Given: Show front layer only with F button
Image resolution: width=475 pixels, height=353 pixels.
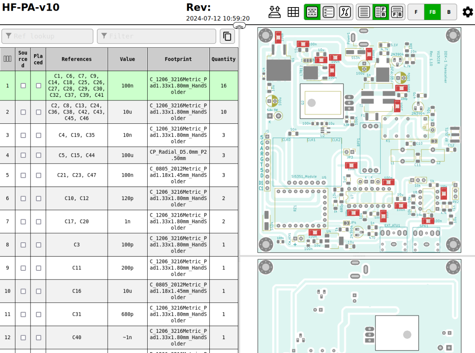Looking at the screenshot, I should coord(416,12).
